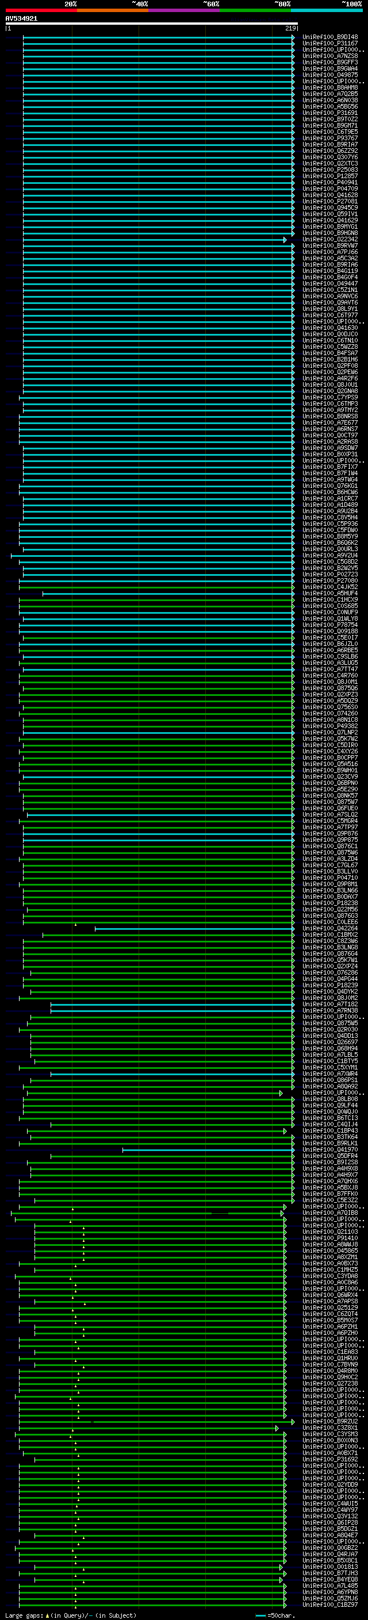This screenshot has width=368, height=1620.
Task: Select hit UniRef100_A7RN38
Action: [329, 1011]
